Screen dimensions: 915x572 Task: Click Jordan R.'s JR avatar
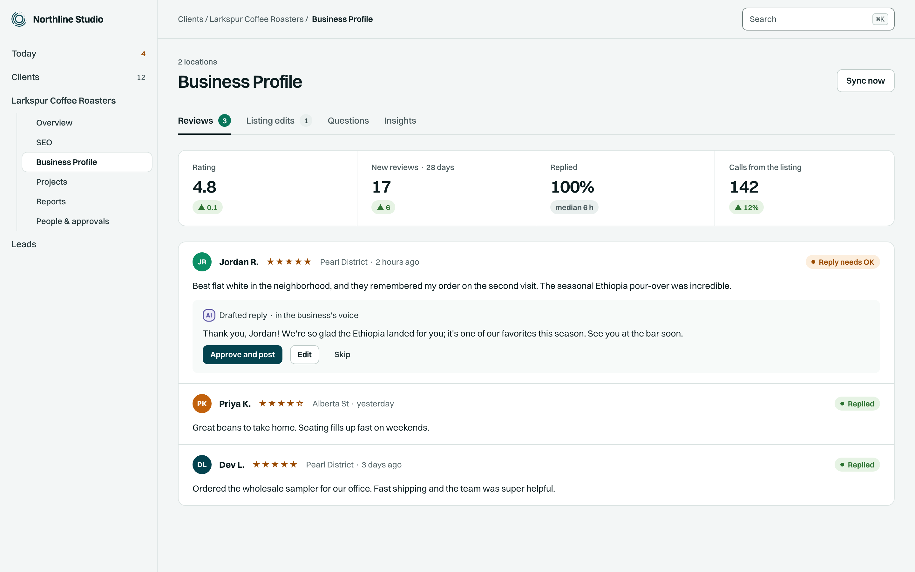(202, 262)
